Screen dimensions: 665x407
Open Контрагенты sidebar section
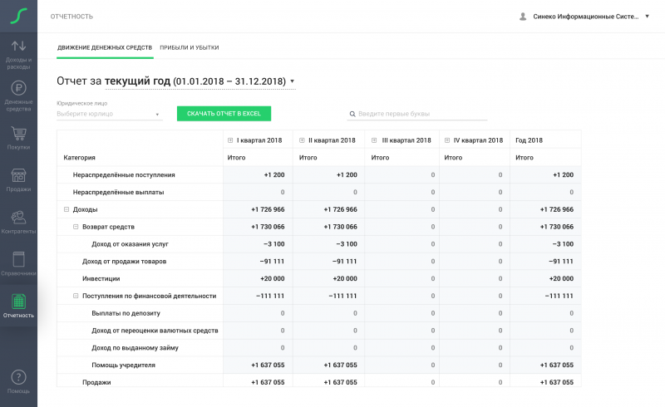click(x=18, y=223)
